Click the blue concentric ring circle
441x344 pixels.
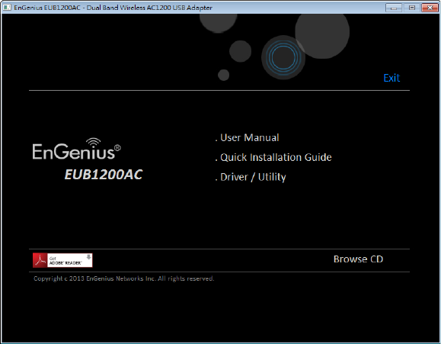(x=283, y=57)
